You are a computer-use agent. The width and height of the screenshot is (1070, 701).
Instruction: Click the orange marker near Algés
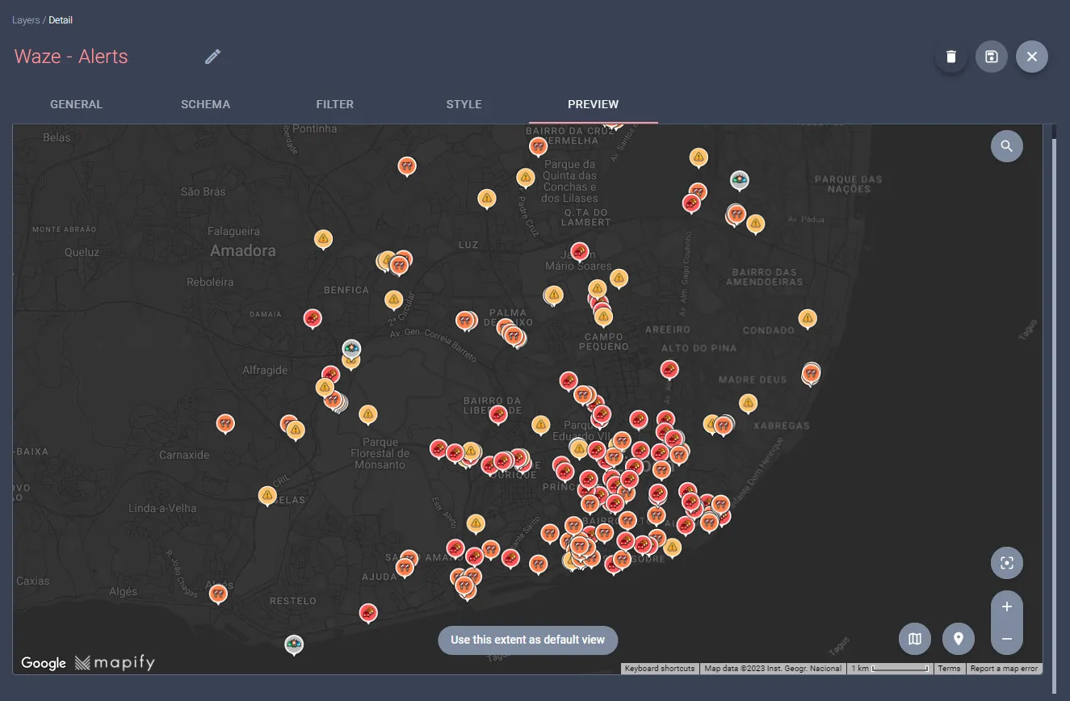pyautogui.click(x=218, y=594)
